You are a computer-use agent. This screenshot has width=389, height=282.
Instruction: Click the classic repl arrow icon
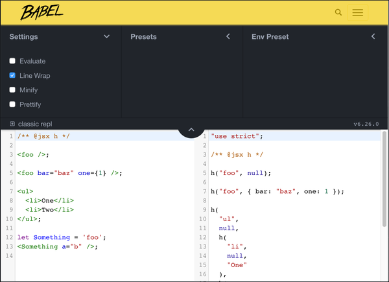point(12,124)
